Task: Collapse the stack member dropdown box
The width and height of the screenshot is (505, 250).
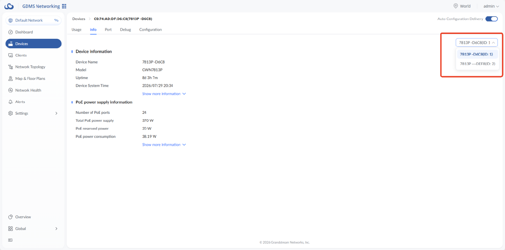Action: [x=477, y=42]
